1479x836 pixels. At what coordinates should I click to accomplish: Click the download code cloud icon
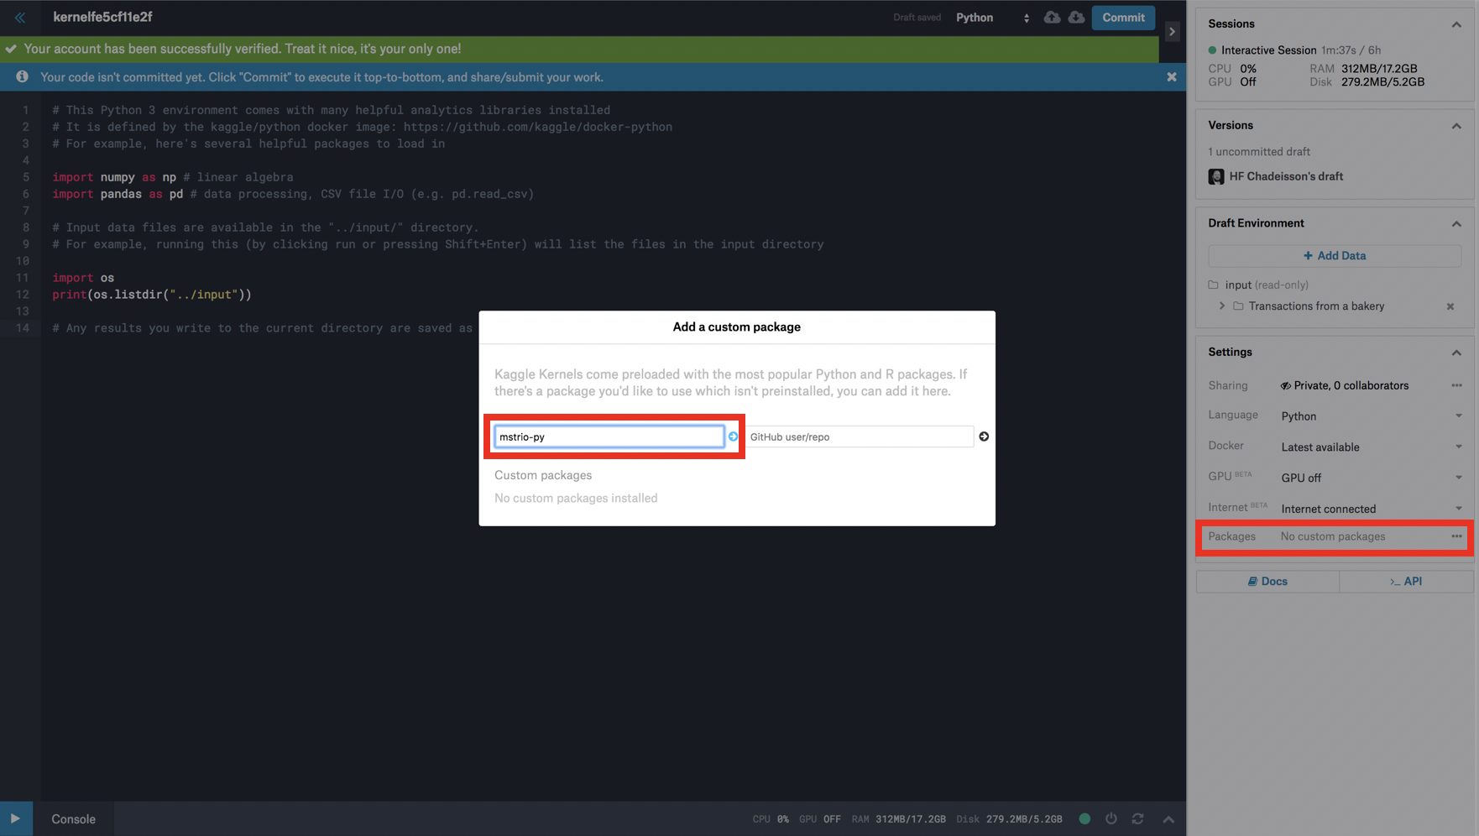[1077, 17]
